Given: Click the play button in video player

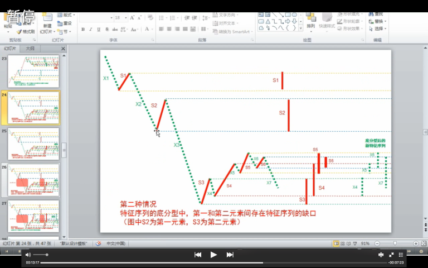Looking at the screenshot, I should pos(213,255).
